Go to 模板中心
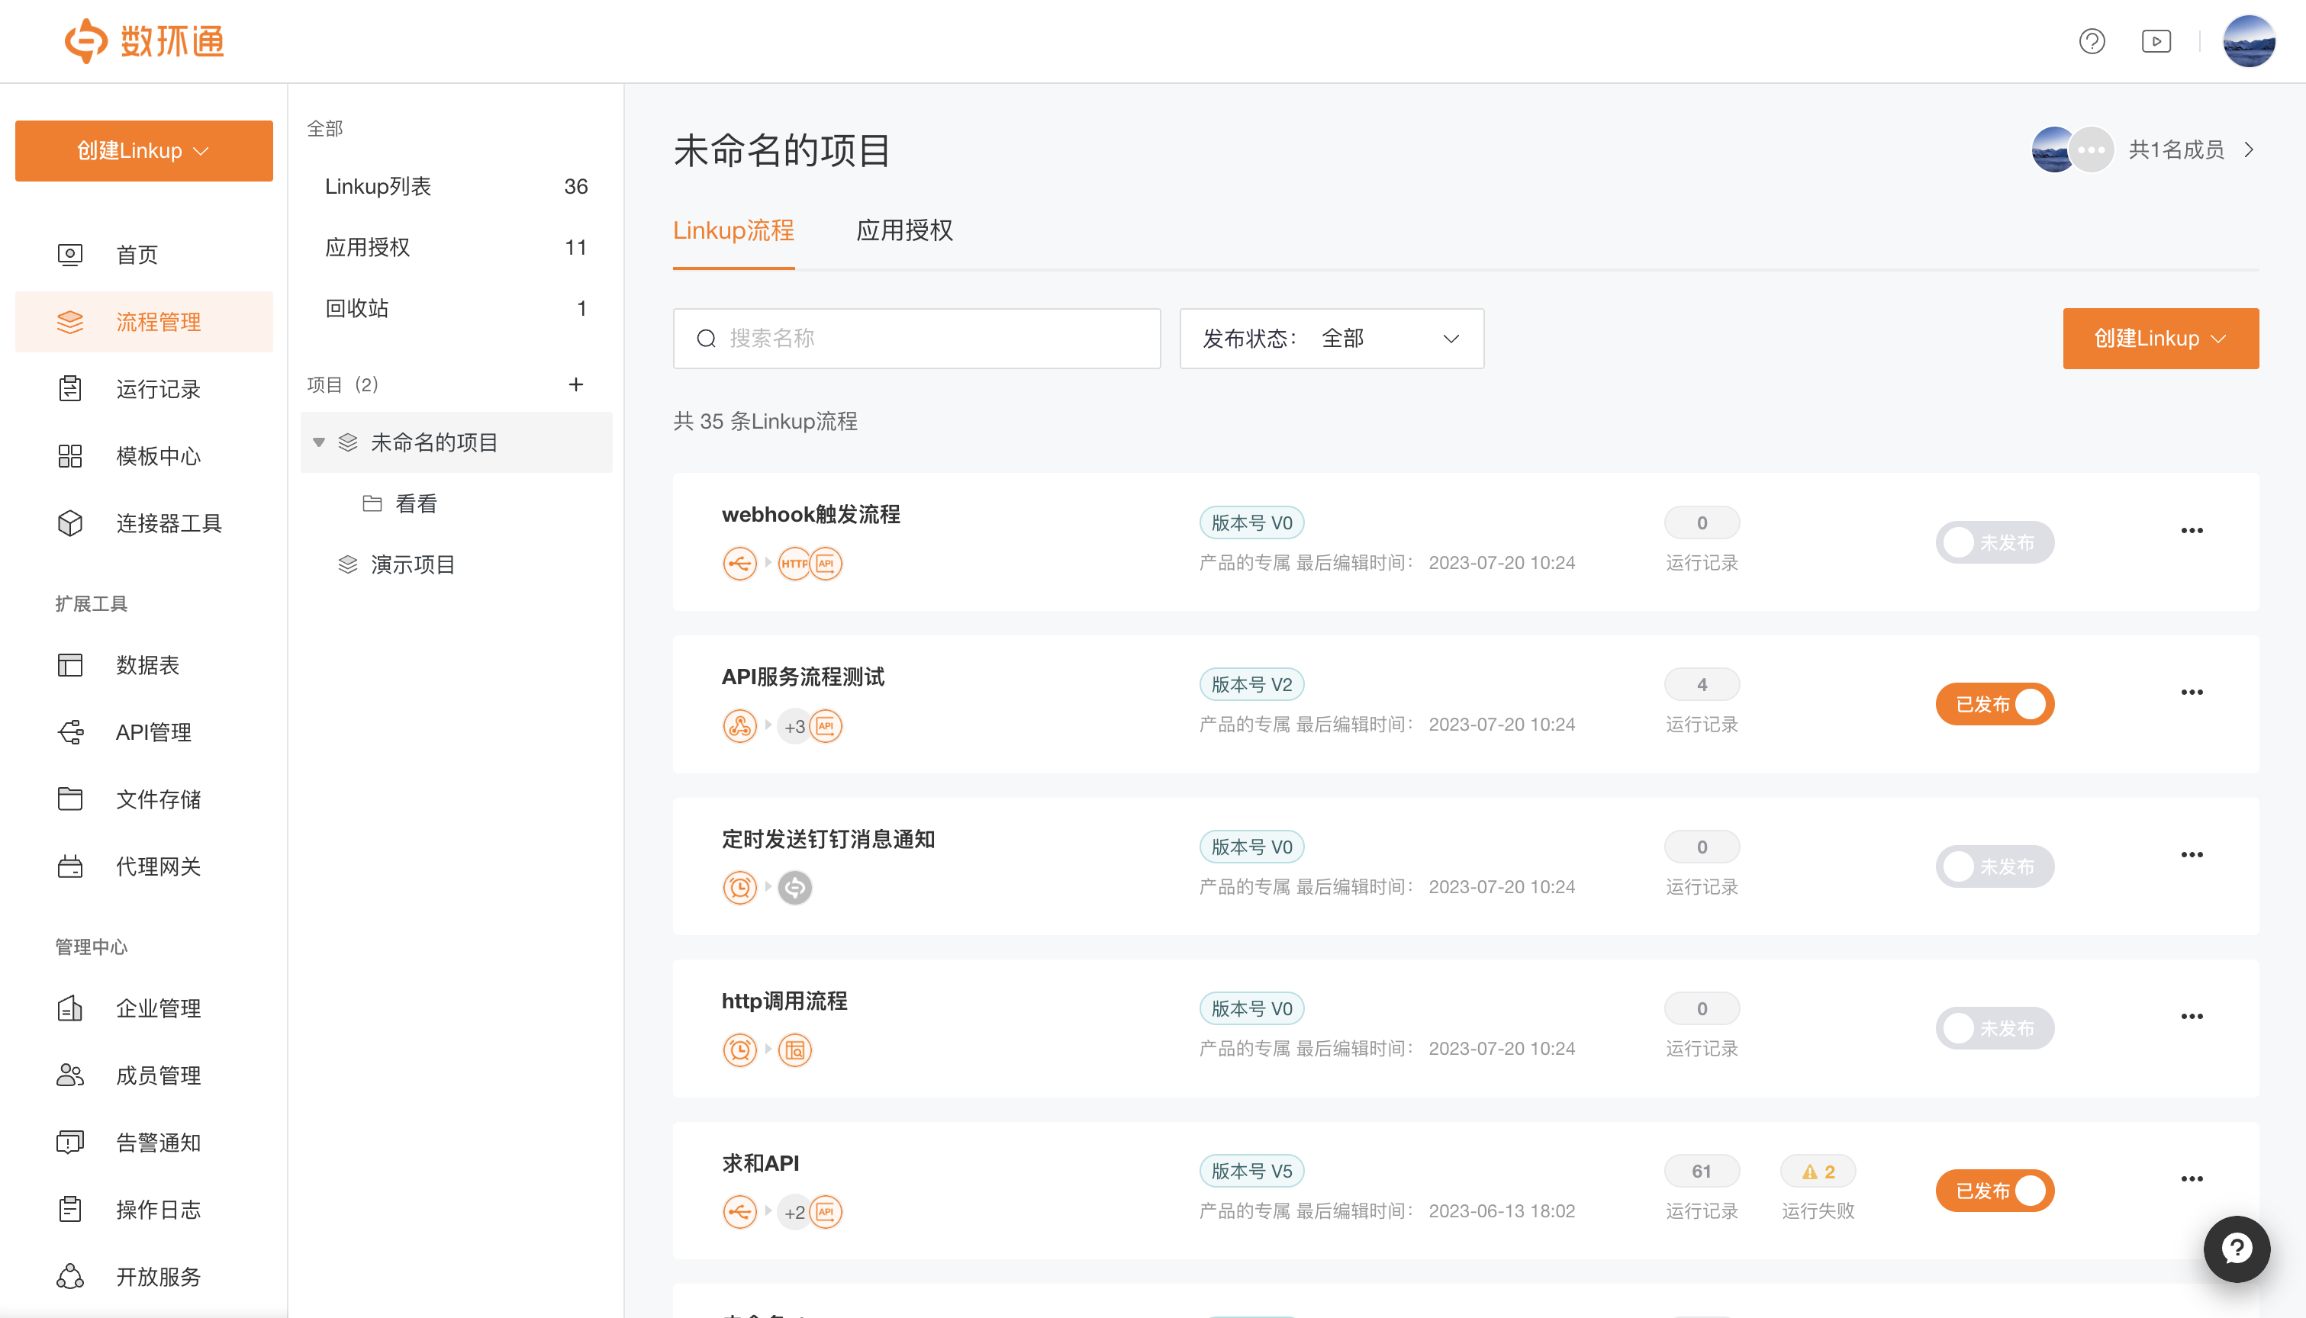Viewport: 2306px width, 1318px height. pyautogui.click(x=144, y=455)
